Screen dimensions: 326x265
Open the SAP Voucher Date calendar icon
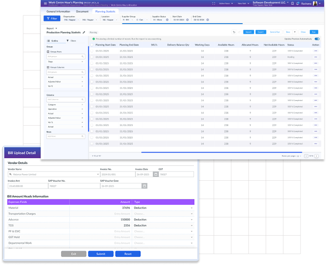[x=145, y=186]
